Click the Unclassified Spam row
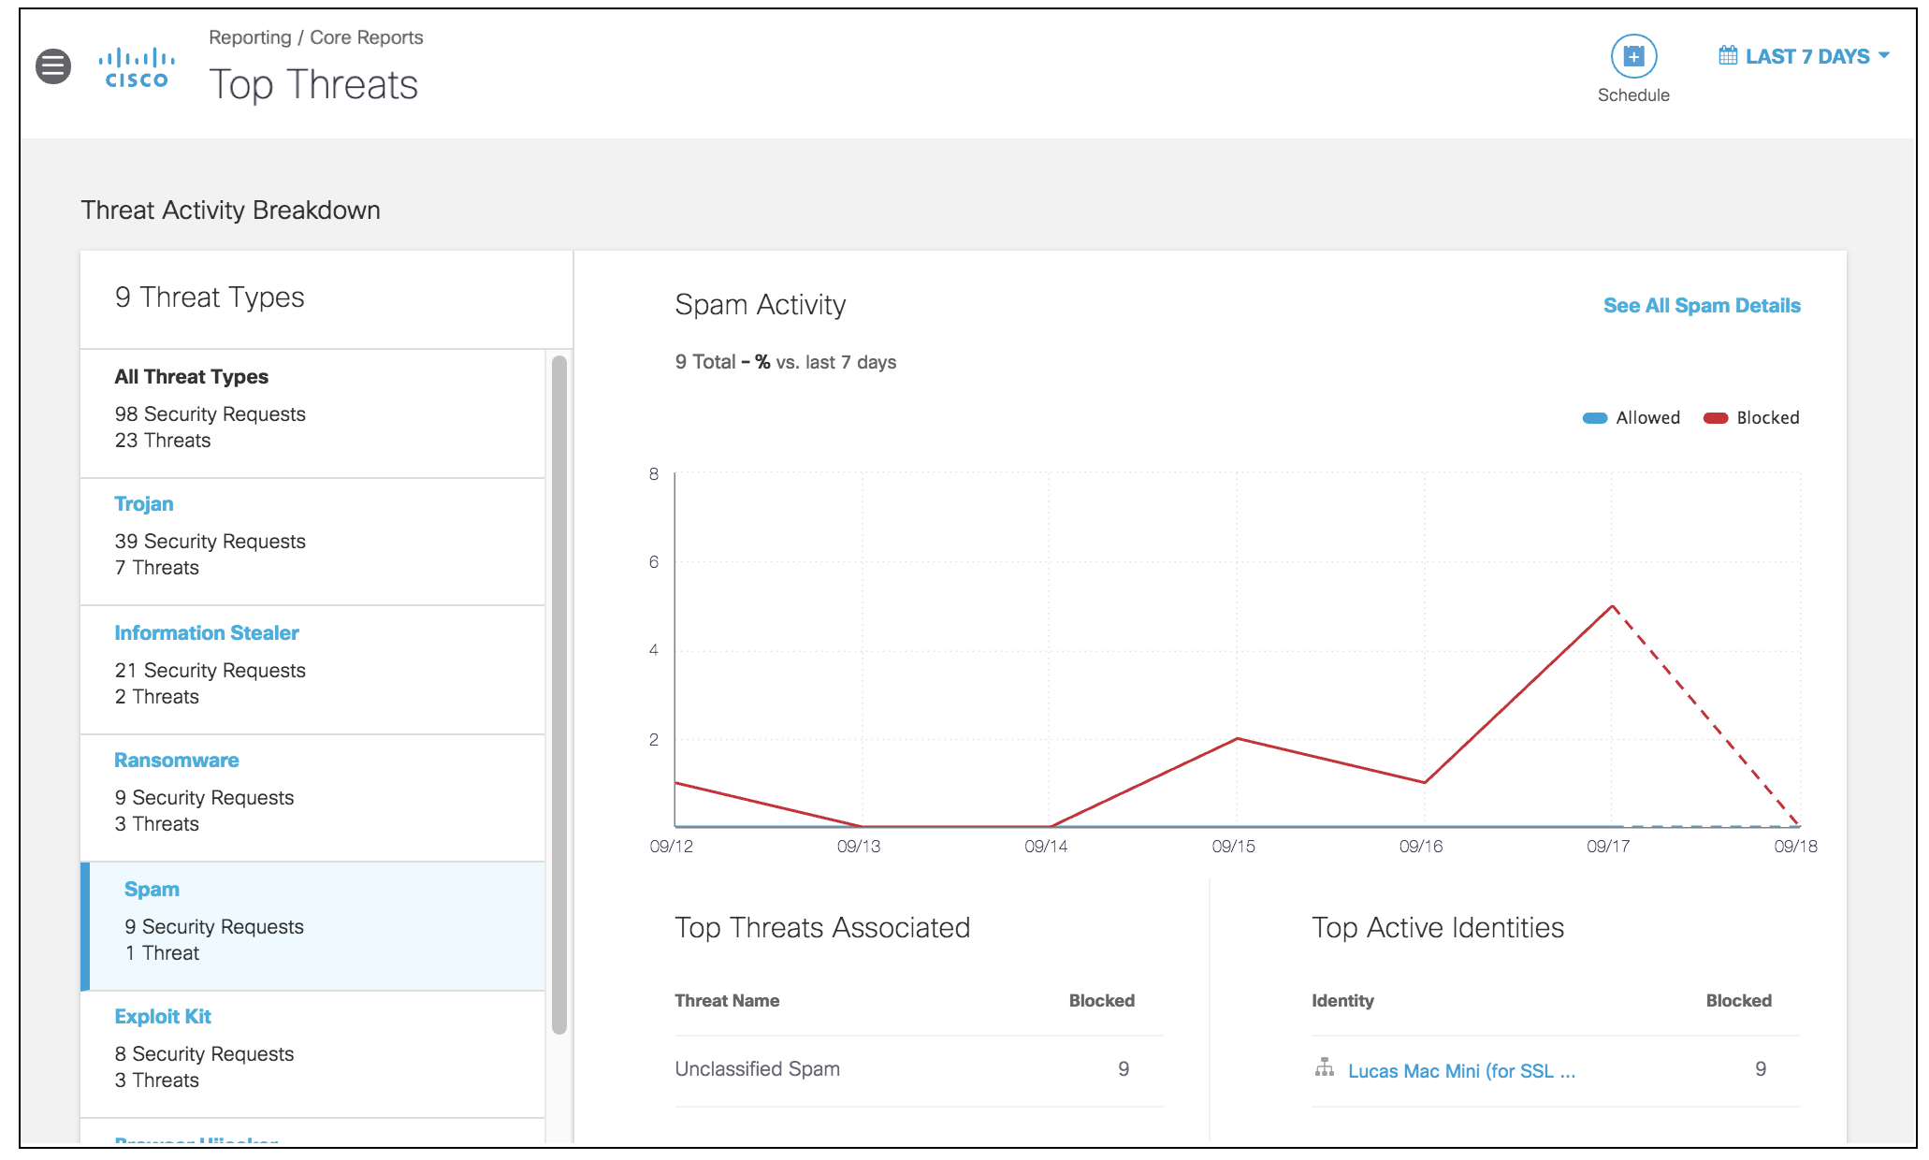Screen dimensions: 1929x1160 tap(919, 1069)
